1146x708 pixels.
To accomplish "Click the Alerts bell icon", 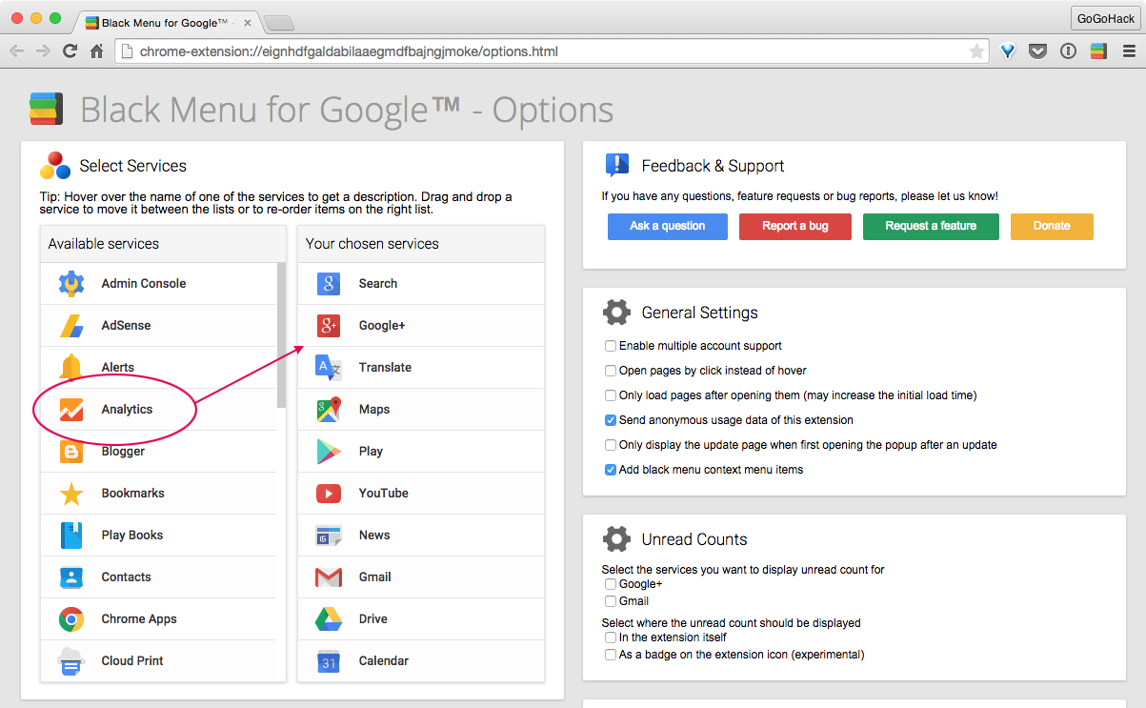I will pos(71,367).
